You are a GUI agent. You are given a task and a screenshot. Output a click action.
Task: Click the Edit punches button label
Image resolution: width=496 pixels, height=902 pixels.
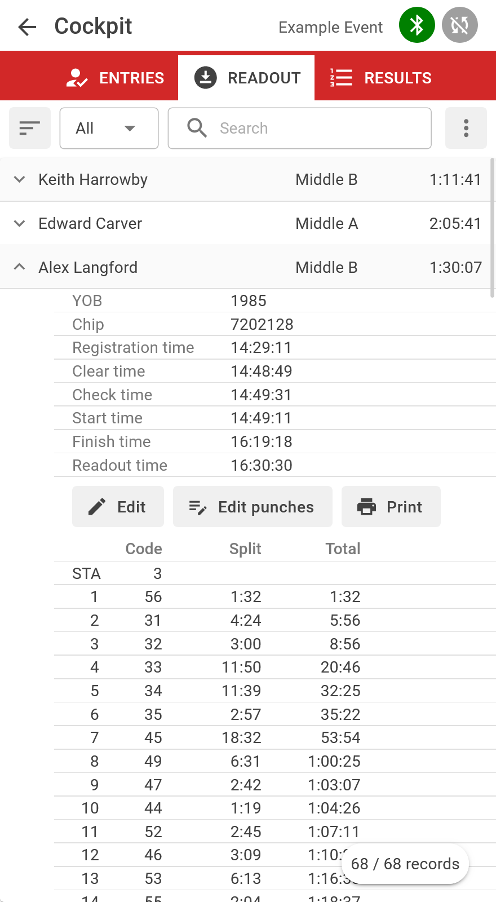[x=266, y=507]
